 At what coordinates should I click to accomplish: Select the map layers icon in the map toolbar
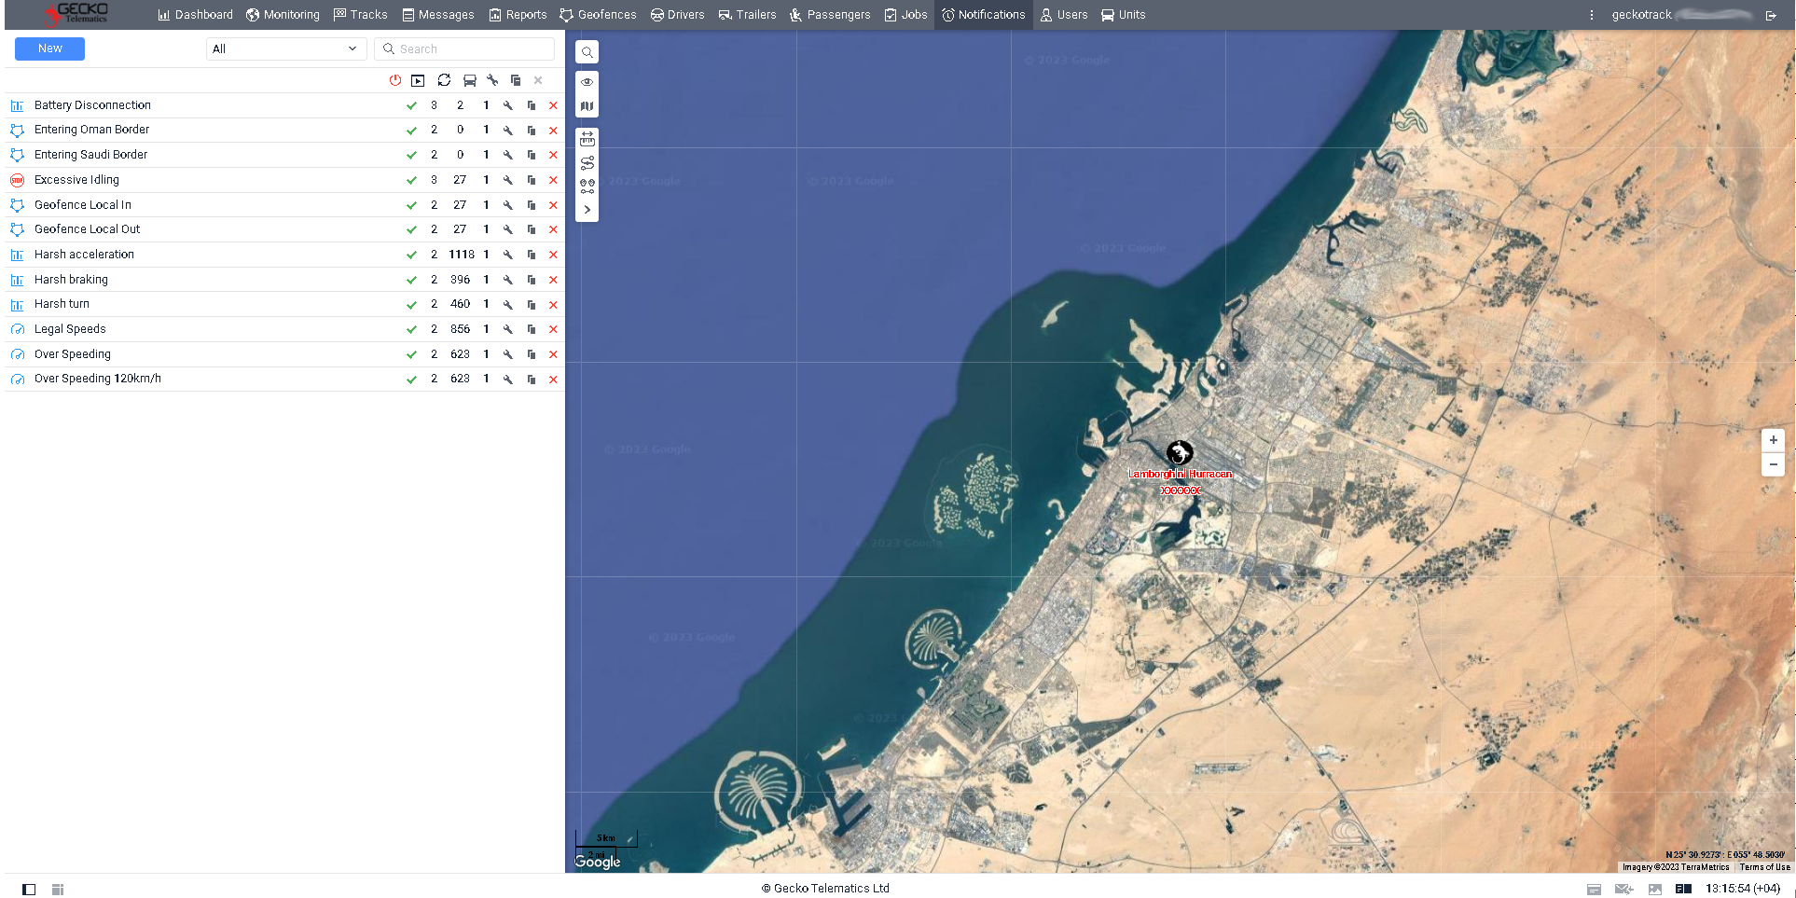pyautogui.click(x=587, y=105)
